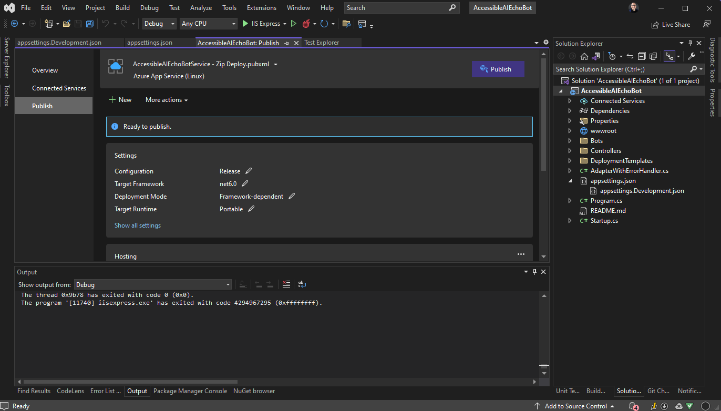Edit the Target Runtime pencil icon
Image resolution: width=721 pixels, height=411 pixels.
tap(251, 209)
